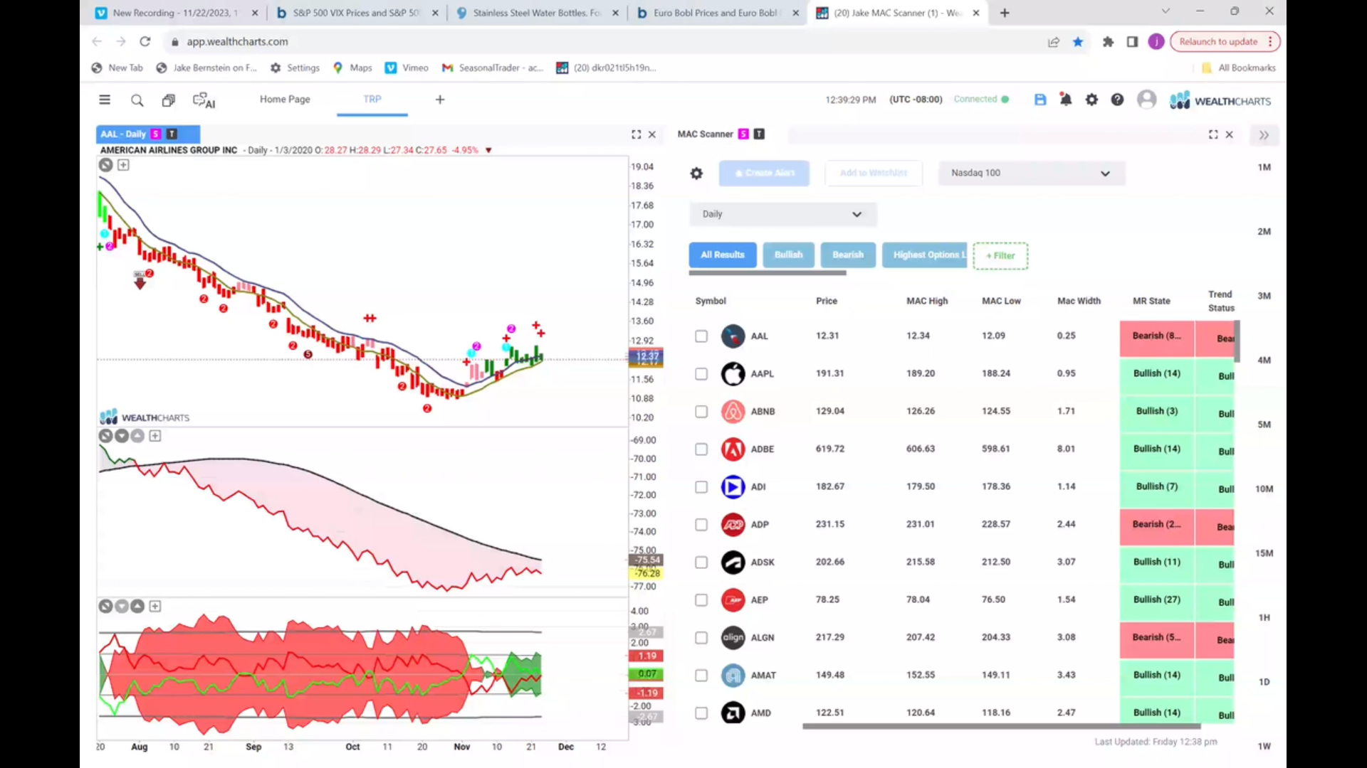This screenshot has height=768, width=1367.
Task: Reload the browser page
Action: click(145, 42)
